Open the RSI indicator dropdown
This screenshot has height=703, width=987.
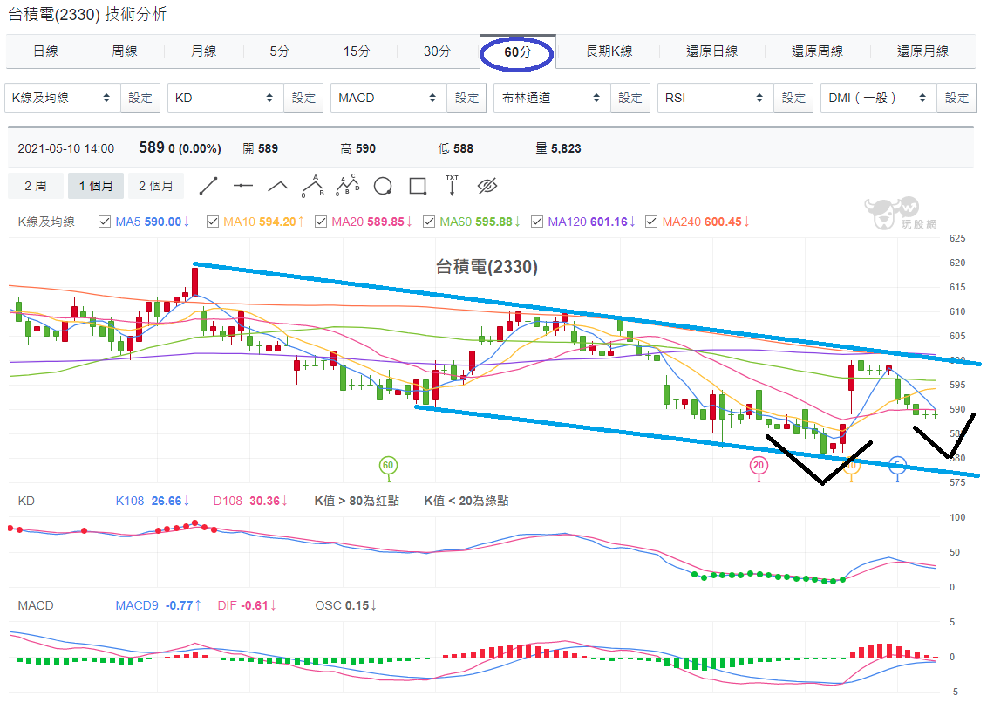715,98
